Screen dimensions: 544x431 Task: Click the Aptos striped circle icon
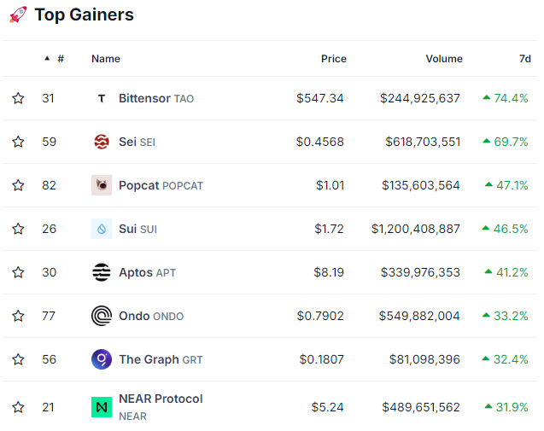(x=102, y=272)
